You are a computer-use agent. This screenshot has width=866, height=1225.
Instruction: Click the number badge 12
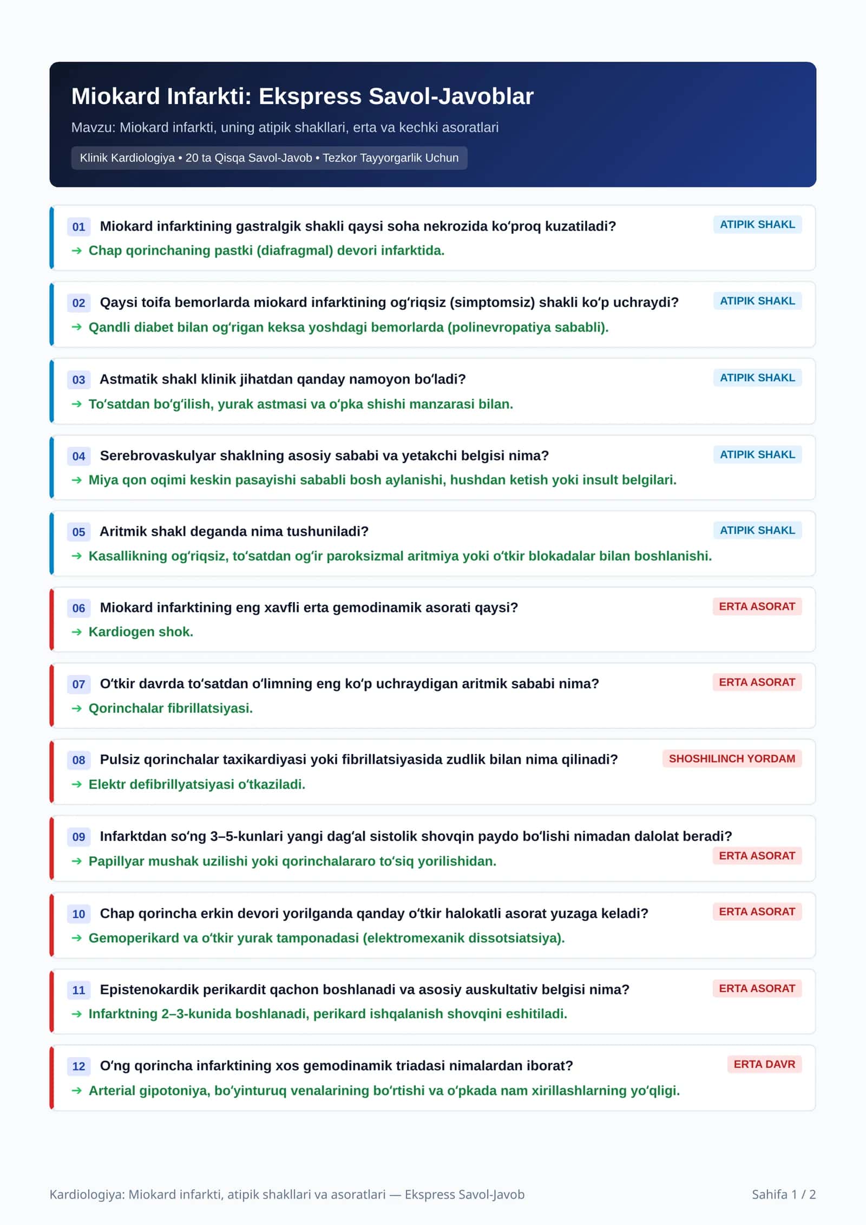tap(78, 1066)
